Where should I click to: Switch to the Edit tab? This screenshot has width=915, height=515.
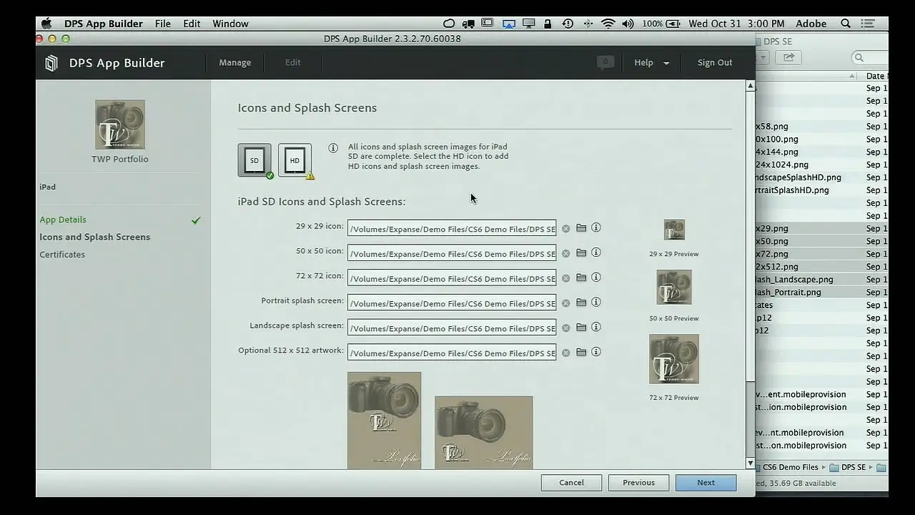click(x=293, y=63)
